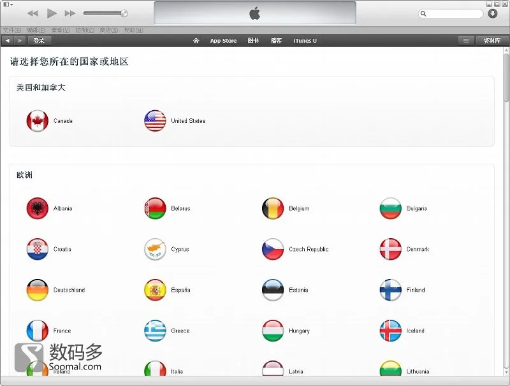Switch to the iTunes U tab
This screenshot has height=386, width=510.
tap(305, 41)
